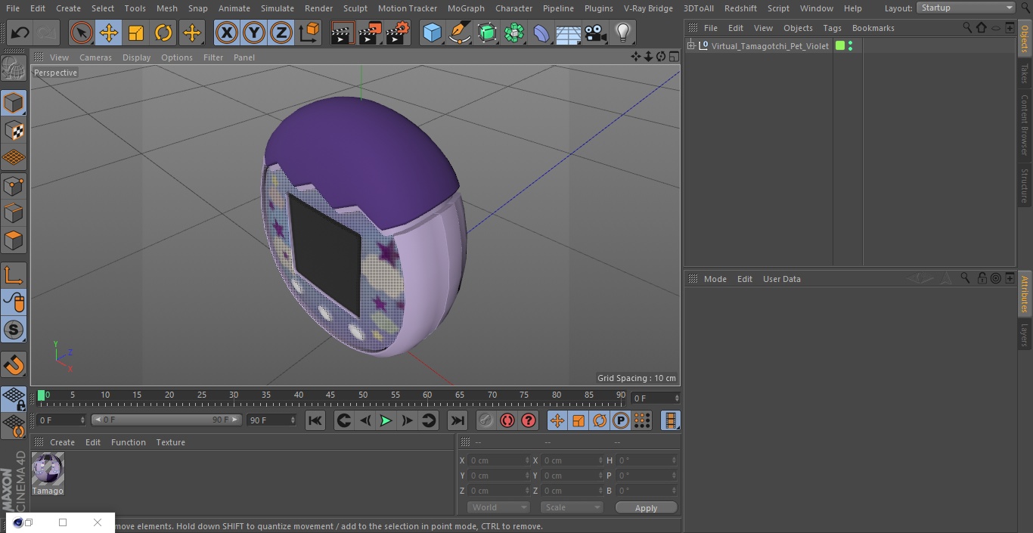
Task: Open the Attributes manager User Data menu
Action: 781,279
